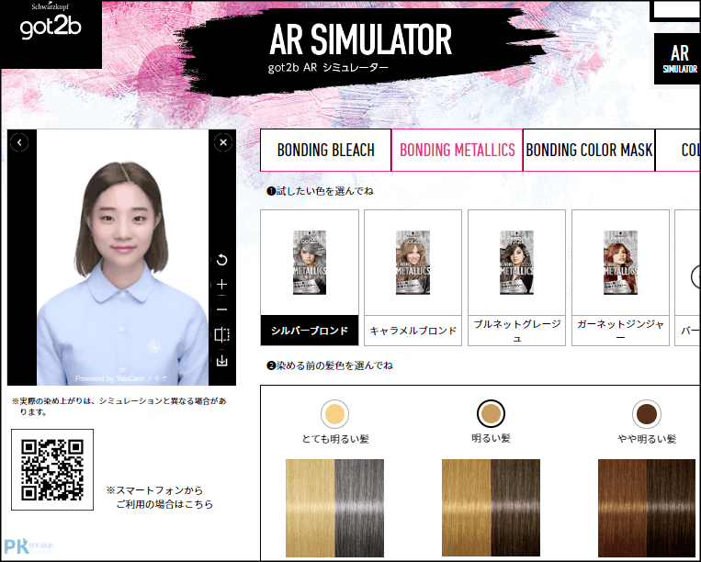
Task: Click the copper-to-dark-brown hair swatch
Action: [647, 508]
